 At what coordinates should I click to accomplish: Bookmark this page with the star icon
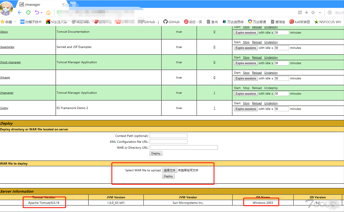[x=313, y=12]
